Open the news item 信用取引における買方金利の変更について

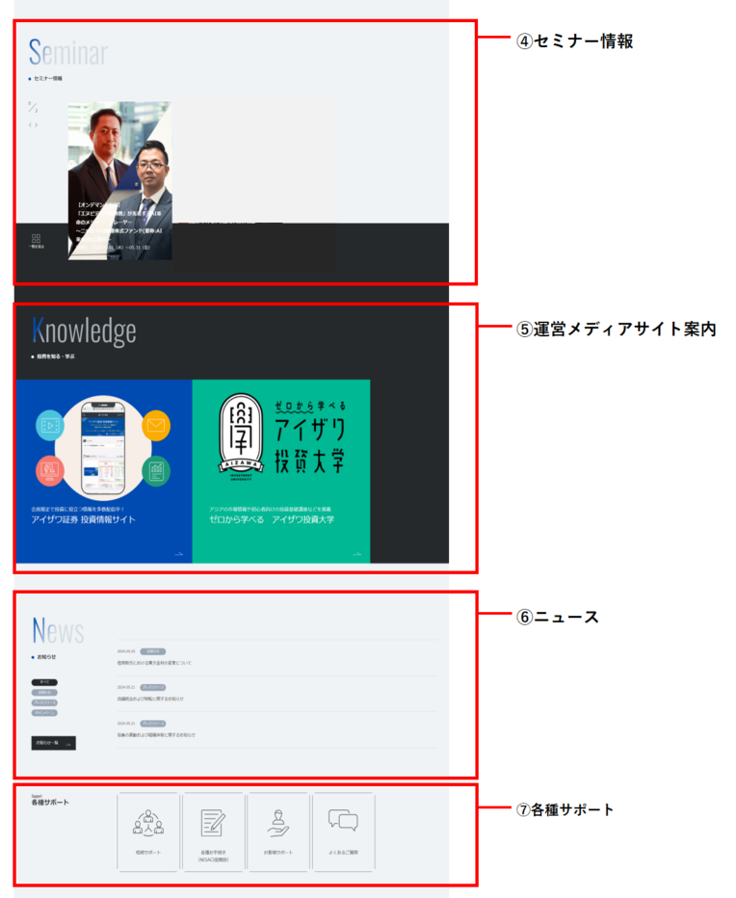pyautogui.click(x=154, y=663)
